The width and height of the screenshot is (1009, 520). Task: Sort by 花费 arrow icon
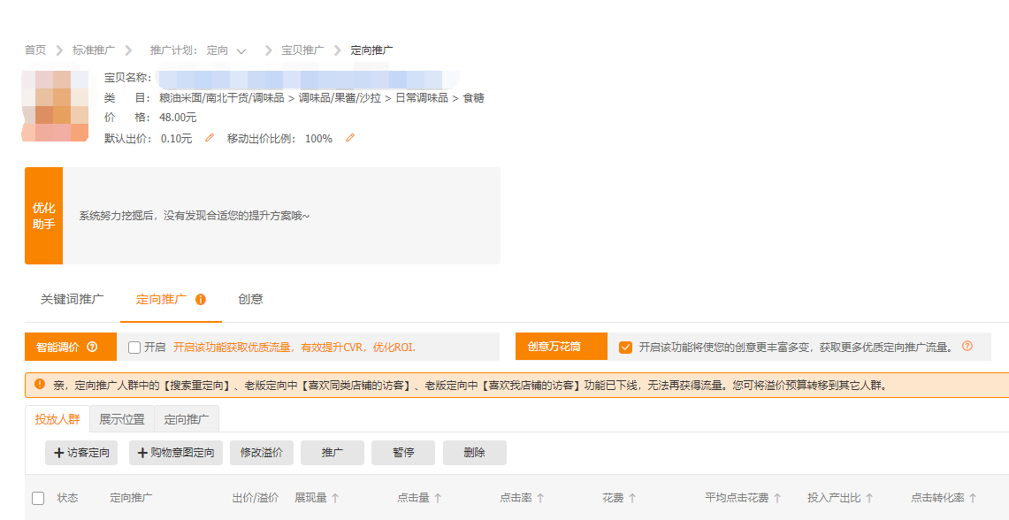(x=632, y=499)
